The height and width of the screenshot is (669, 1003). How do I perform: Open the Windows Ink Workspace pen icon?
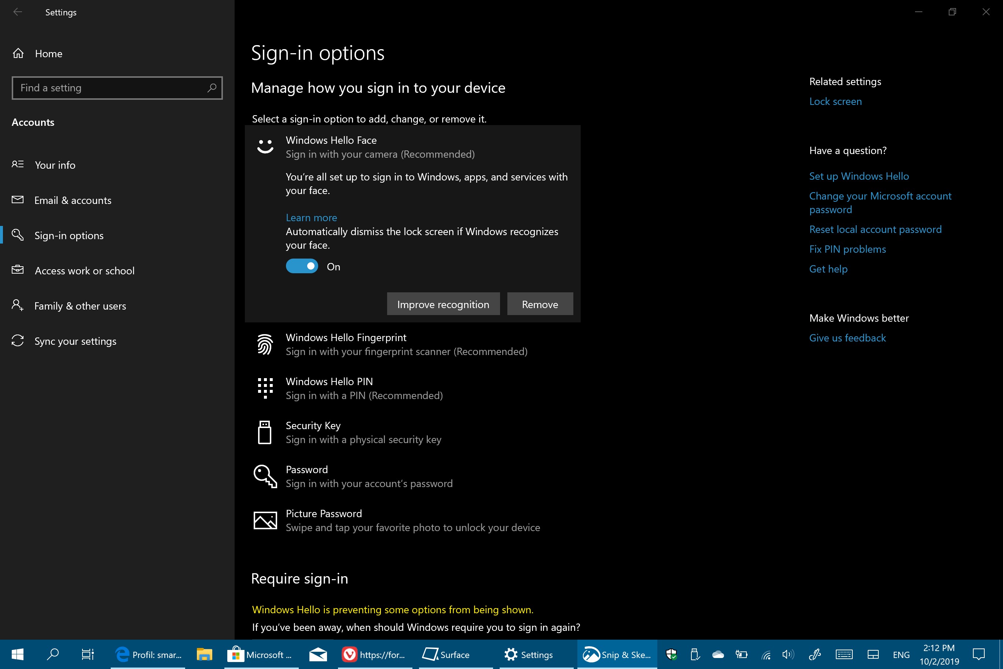pos(815,654)
